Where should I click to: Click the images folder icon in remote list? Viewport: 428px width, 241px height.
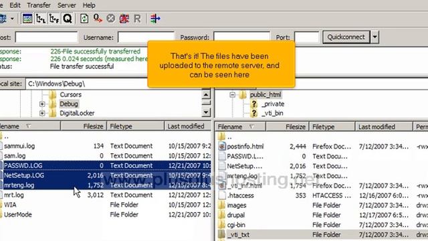point(222,206)
